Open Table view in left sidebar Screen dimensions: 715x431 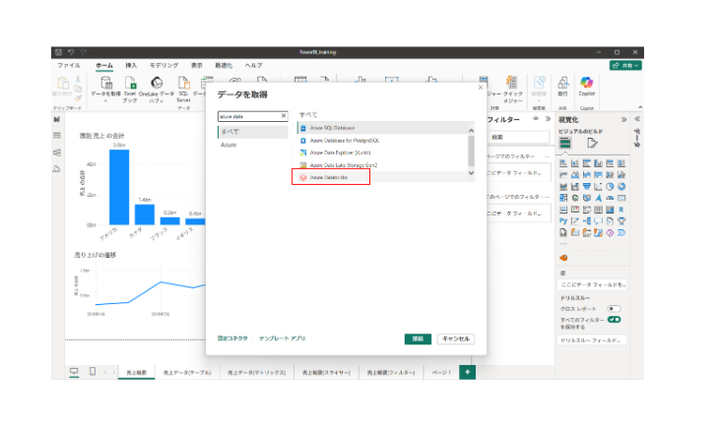coord(56,136)
